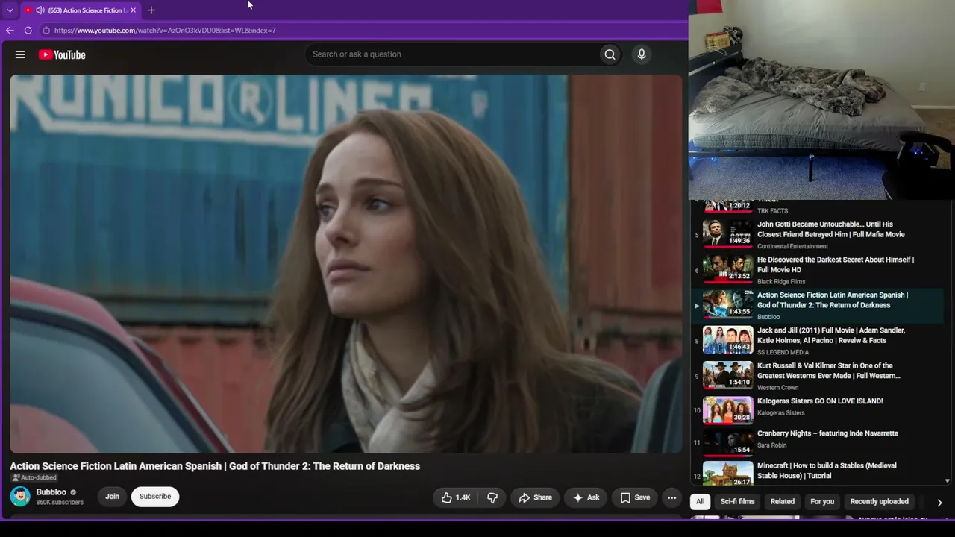Viewport: 955px width, 537px height.
Task: Play 'John Gotti Became Untouchable' title
Action: (x=830, y=229)
